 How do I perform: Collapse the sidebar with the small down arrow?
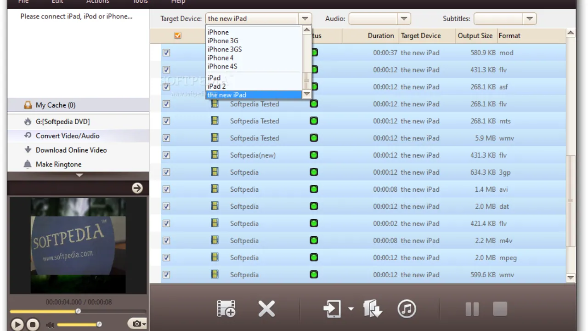pyautogui.click(x=79, y=175)
